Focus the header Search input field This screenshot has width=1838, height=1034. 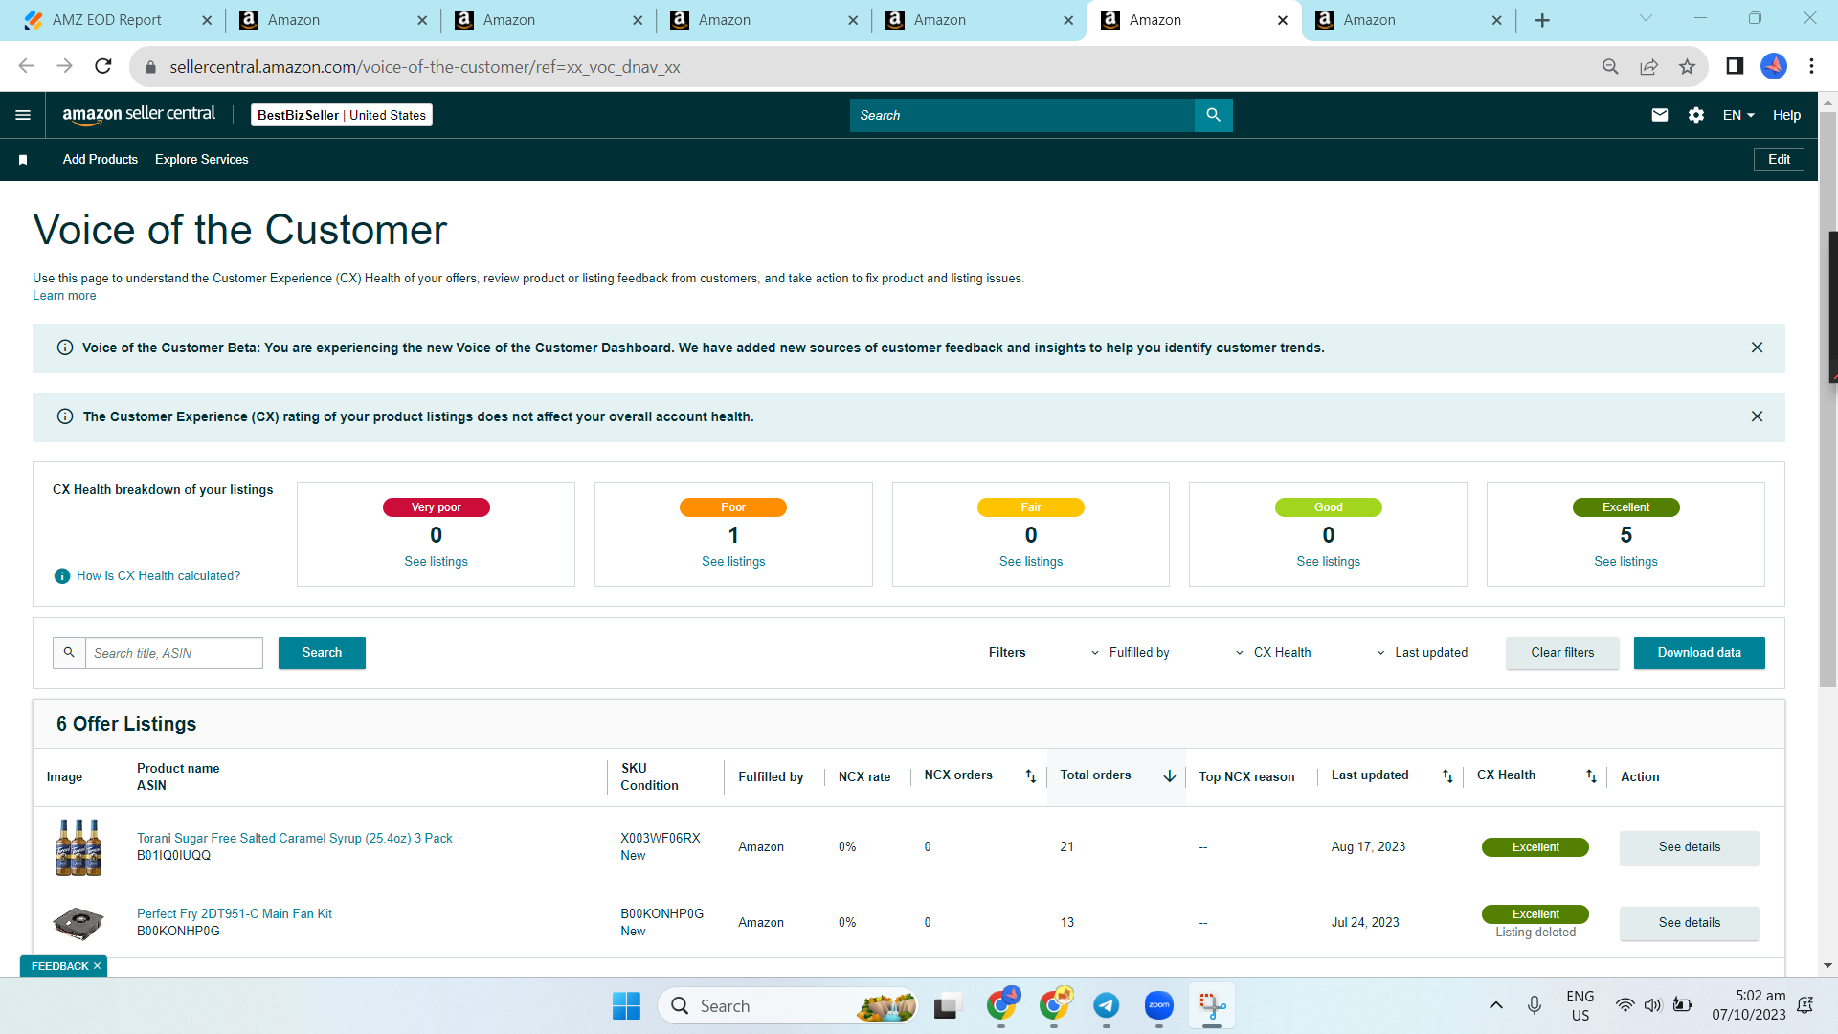pyautogui.click(x=1021, y=115)
